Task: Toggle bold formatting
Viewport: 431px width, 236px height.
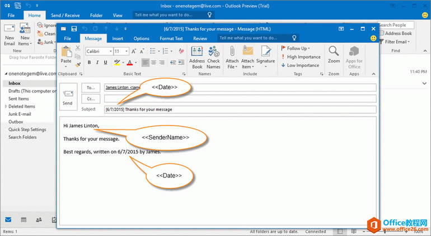Action: [x=89, y=62]
